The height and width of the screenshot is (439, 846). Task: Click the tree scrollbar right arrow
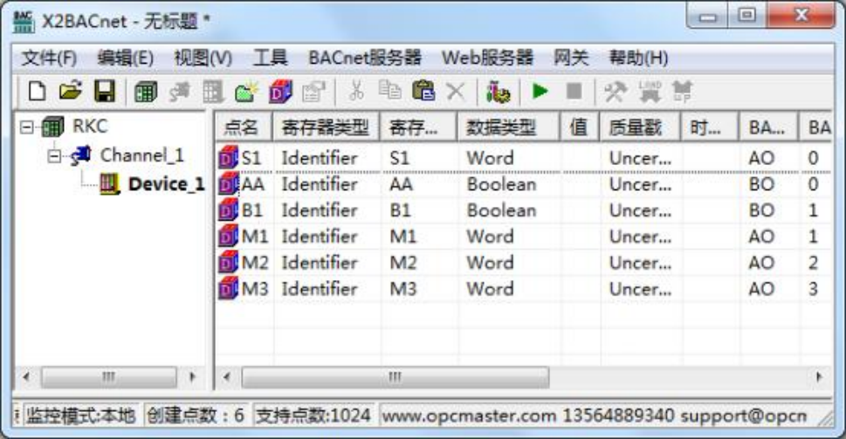click(x=192, y=376)
